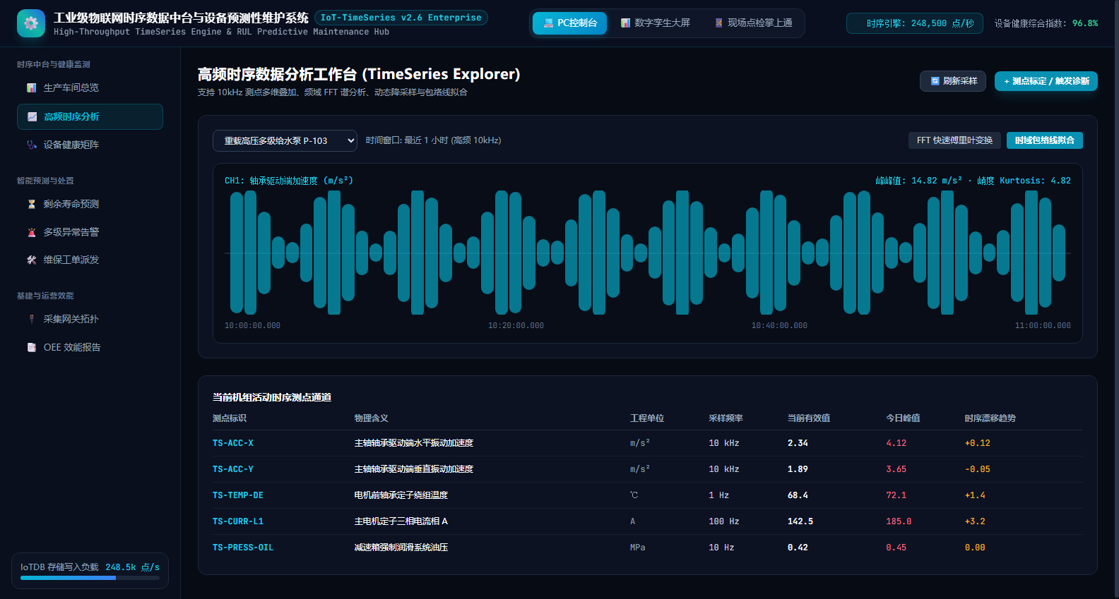Click 主轴轴承驱动端水平振动加速度 cell

(414, 443)
